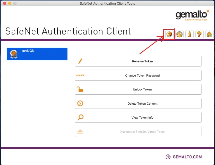Screen dimensions: 215x165
Task: Click the certificate ribbon icon beside certSIGN
Action: point(14,54)
